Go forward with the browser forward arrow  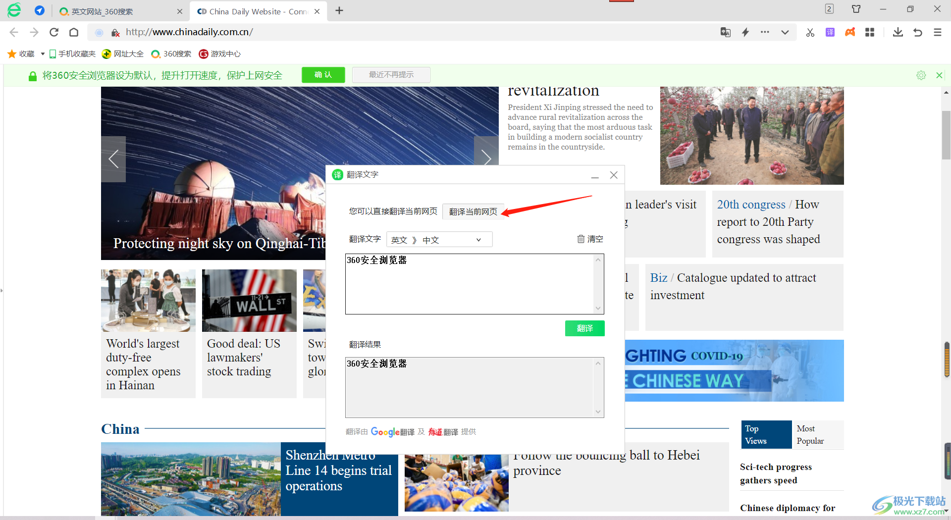34,32
